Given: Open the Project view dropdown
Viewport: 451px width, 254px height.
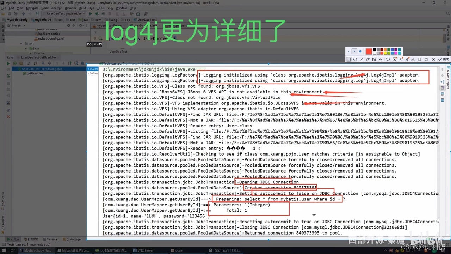Looking at the screenshot, I should (16, 25).
